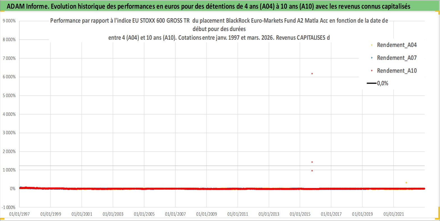Click the 01/01/2003 x-axis date label

pyautogui.click(x=113, y=214)
